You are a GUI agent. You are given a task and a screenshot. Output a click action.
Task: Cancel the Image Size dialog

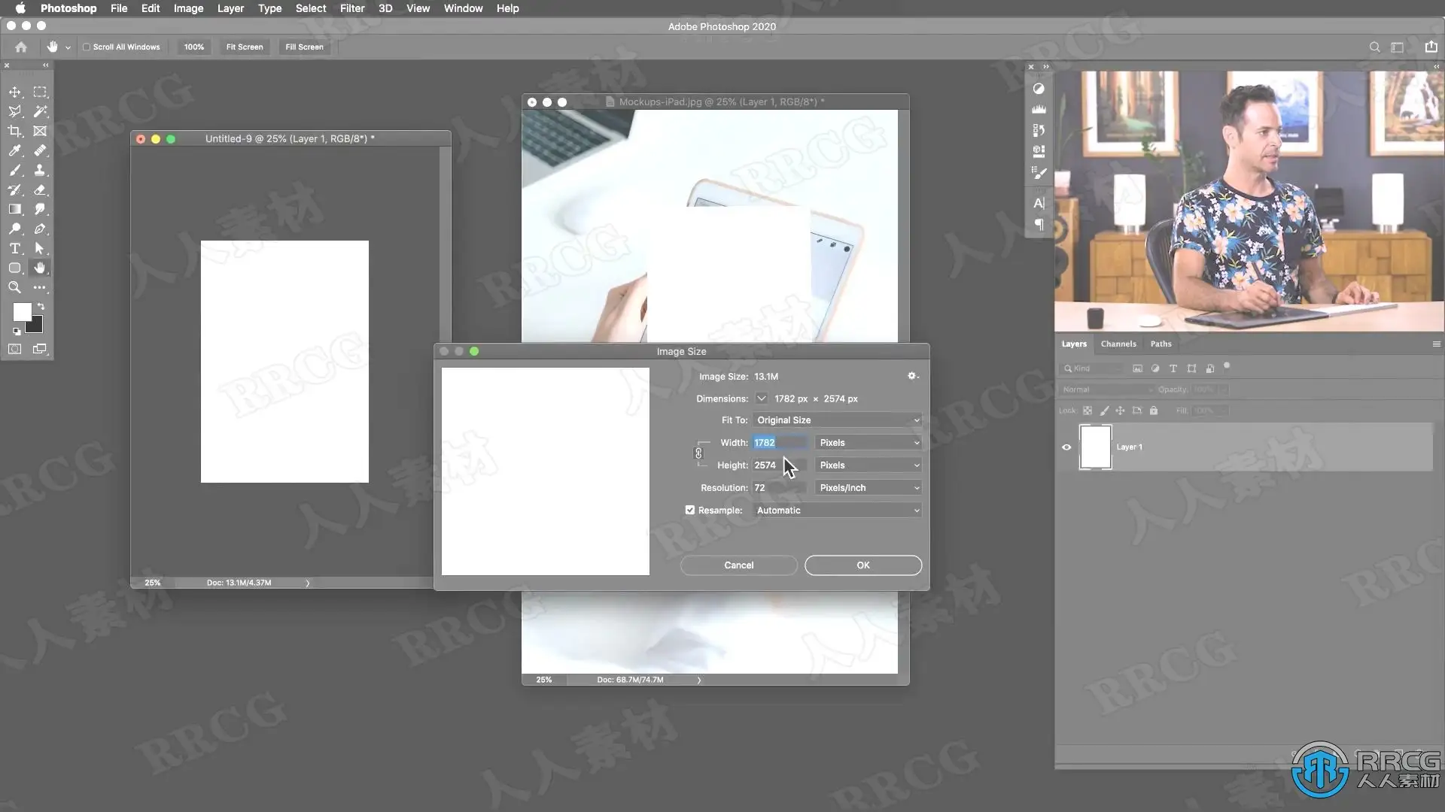point(738,565)
